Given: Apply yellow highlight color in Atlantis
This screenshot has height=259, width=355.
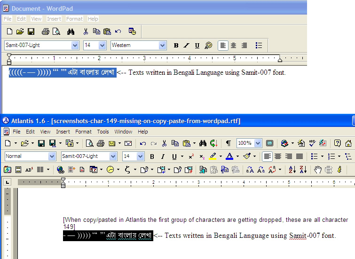Looking at the screenshot, I should 213,156.
